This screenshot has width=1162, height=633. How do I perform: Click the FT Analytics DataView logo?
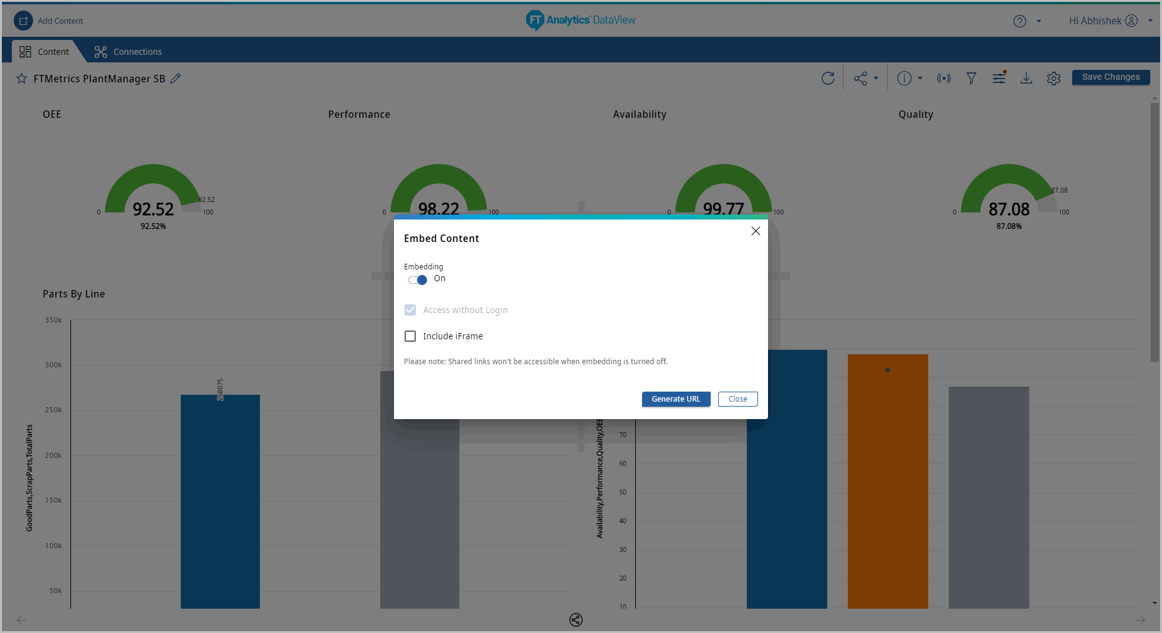coord(580,21)
